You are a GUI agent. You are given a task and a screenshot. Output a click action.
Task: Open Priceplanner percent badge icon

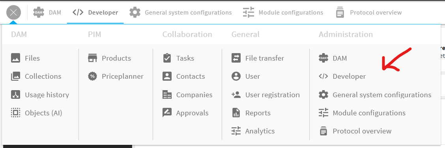point(93,76)
